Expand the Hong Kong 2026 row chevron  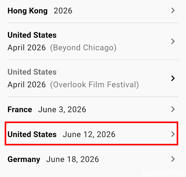point(173,11)
